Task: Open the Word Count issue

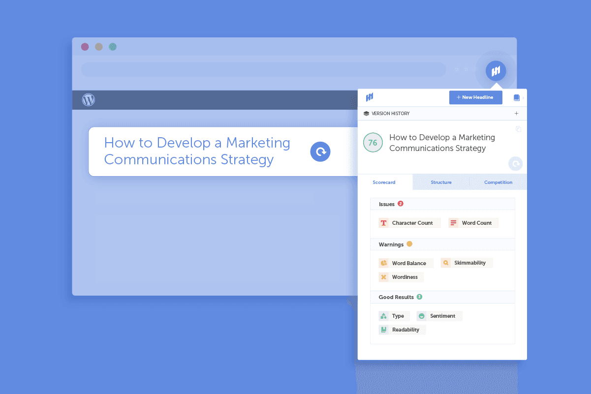Action: click(x=473, y=223)
